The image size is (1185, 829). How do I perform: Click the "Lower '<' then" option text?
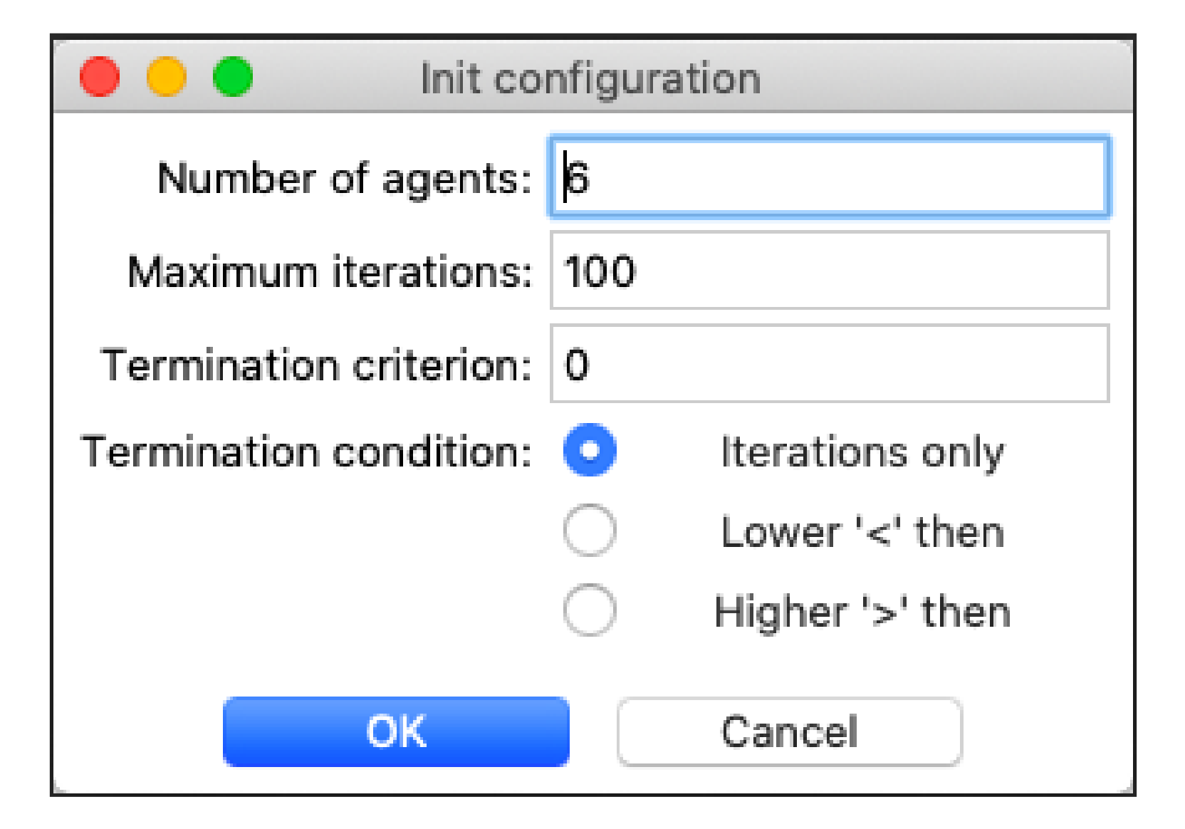coord(862,532)
